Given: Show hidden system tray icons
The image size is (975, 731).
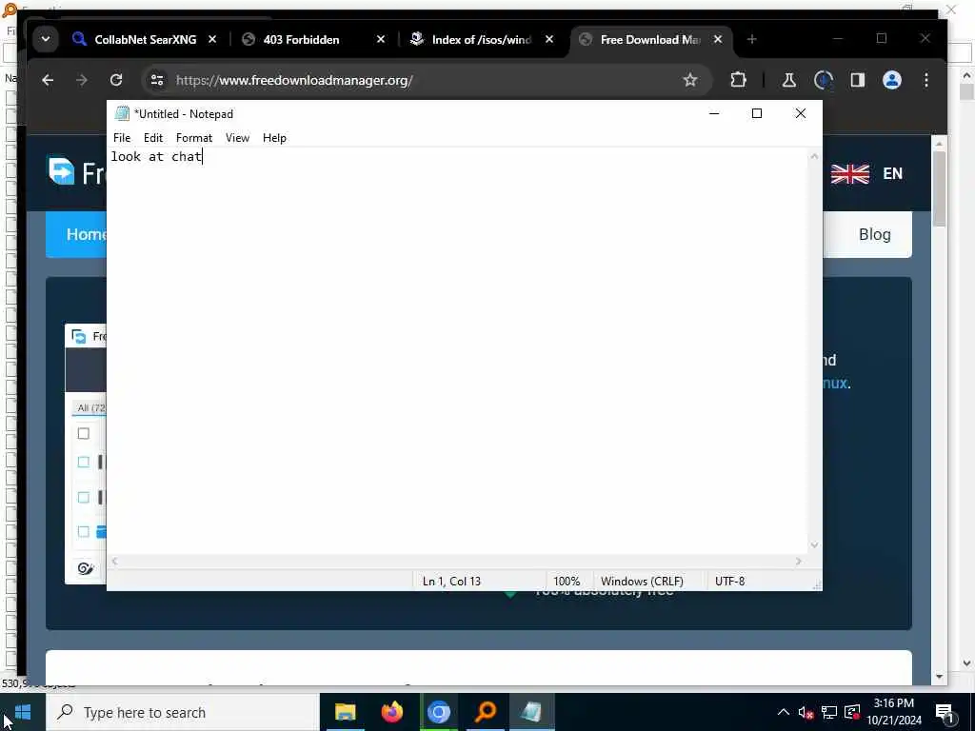Looking at the screenshot, I should point(784,712).
